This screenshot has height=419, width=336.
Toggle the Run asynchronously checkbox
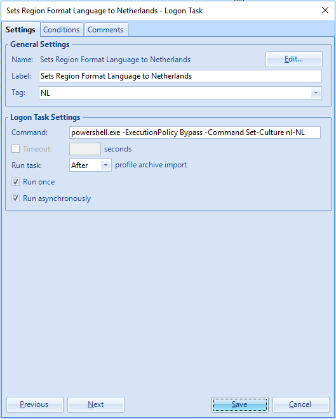coord(15,198)
